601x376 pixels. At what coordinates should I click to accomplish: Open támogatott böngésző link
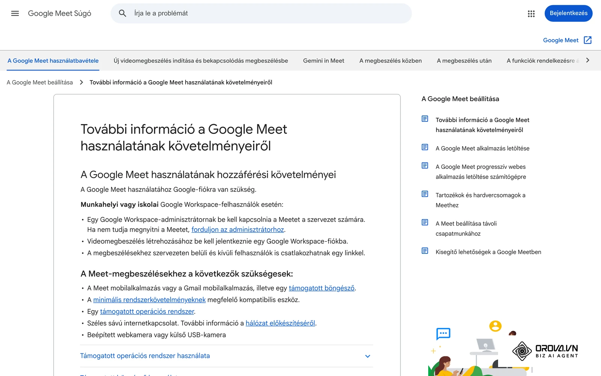322,288
